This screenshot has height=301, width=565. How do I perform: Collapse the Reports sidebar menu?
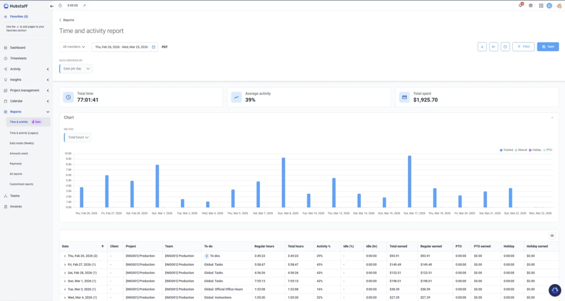48,112
